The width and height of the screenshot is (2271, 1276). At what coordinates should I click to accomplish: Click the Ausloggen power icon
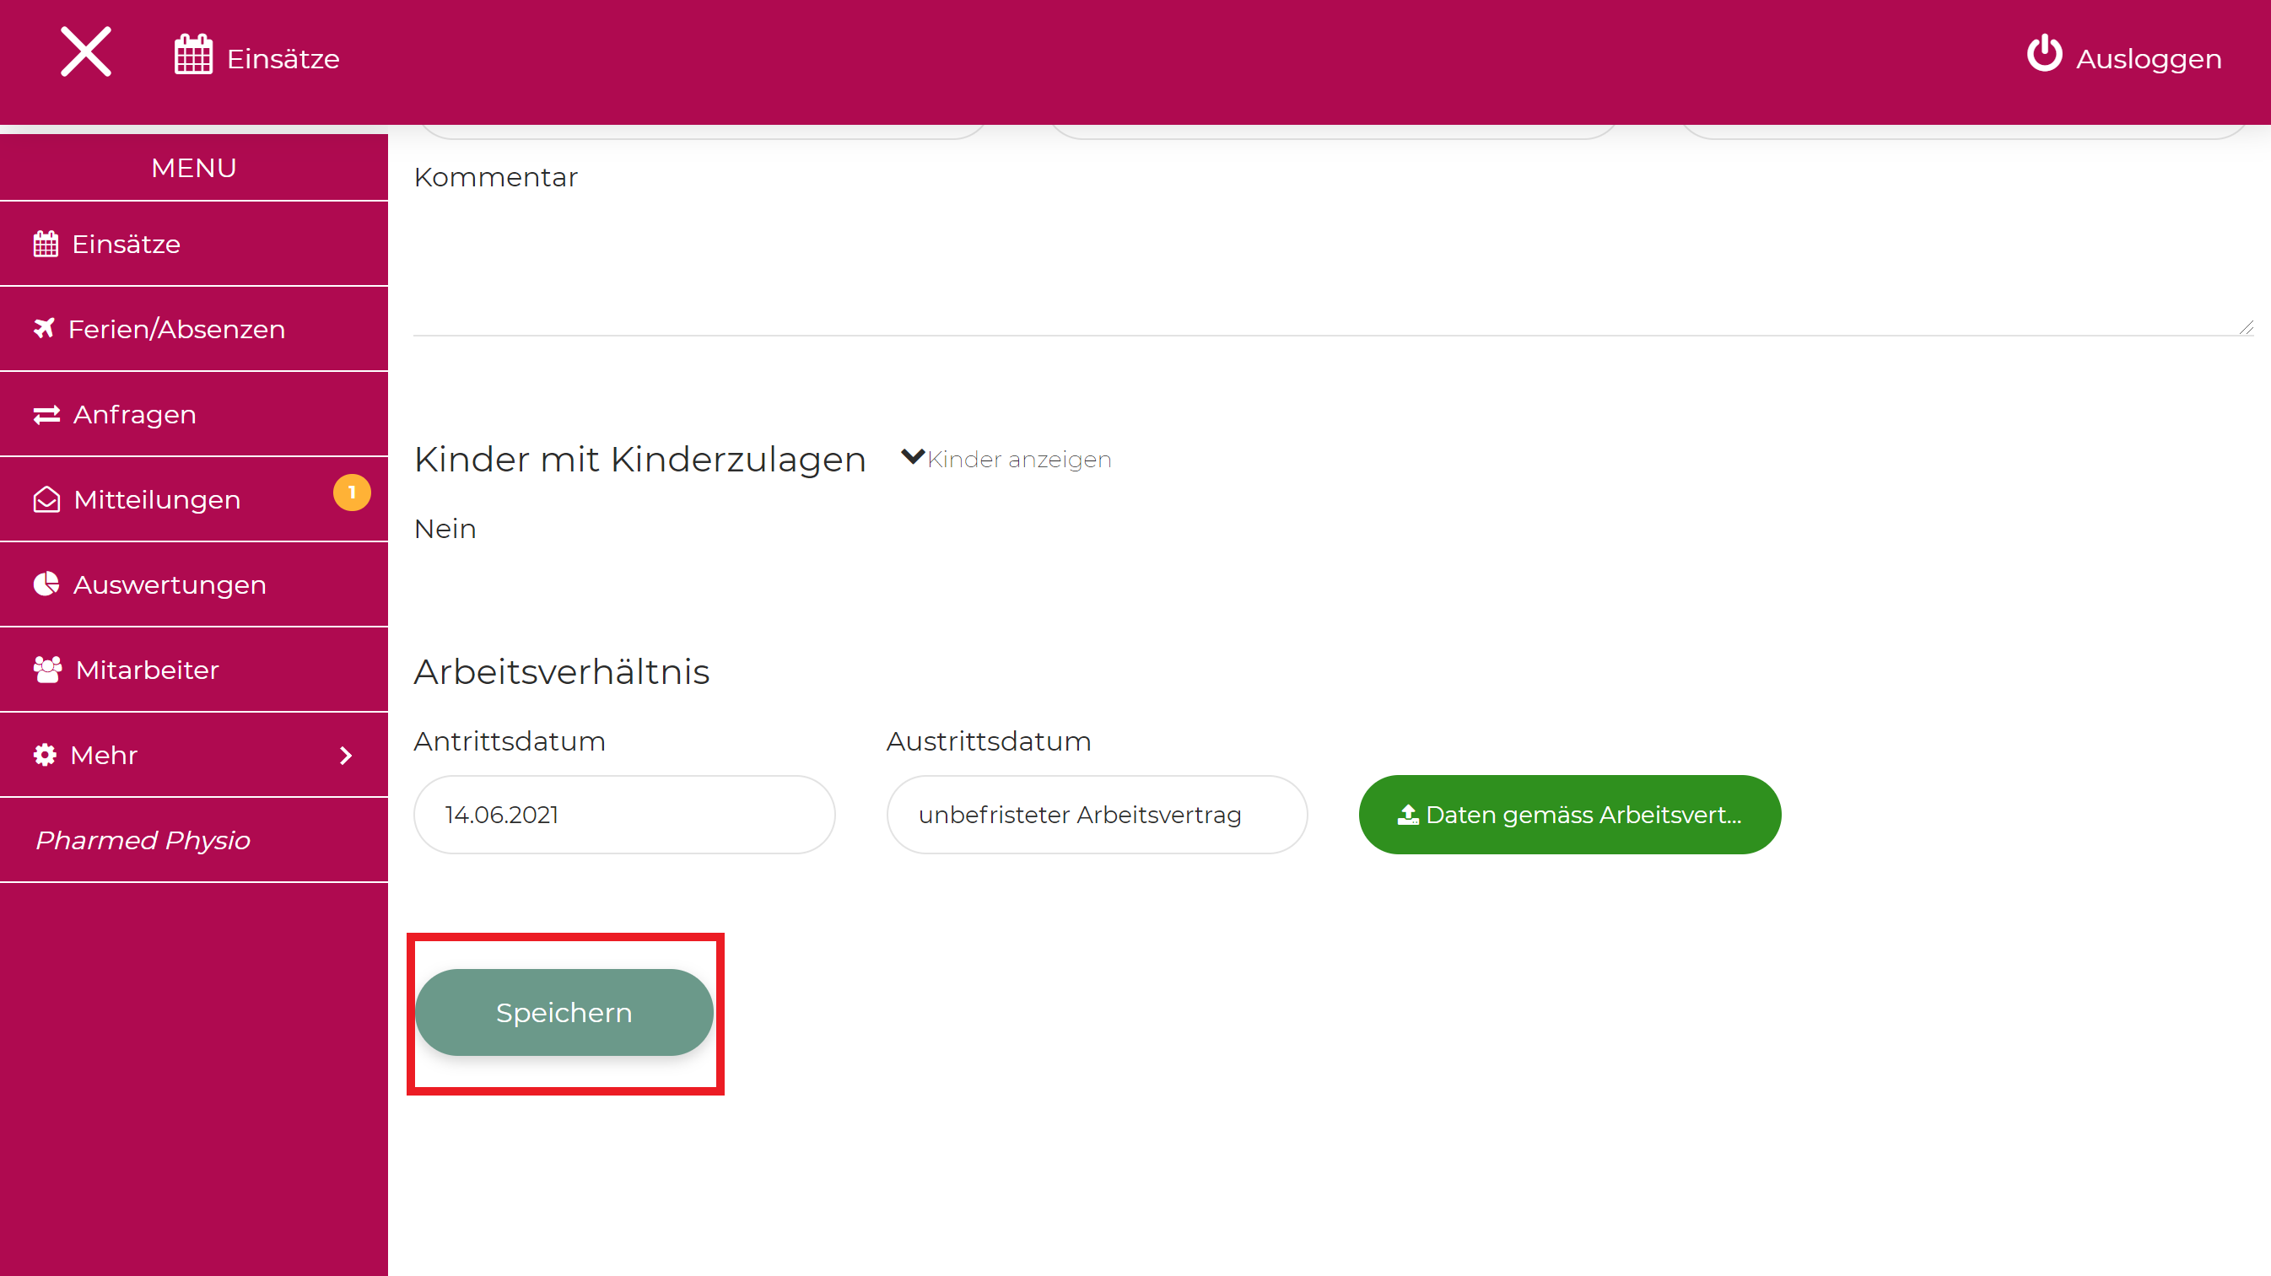click(x=2043, y=54)
